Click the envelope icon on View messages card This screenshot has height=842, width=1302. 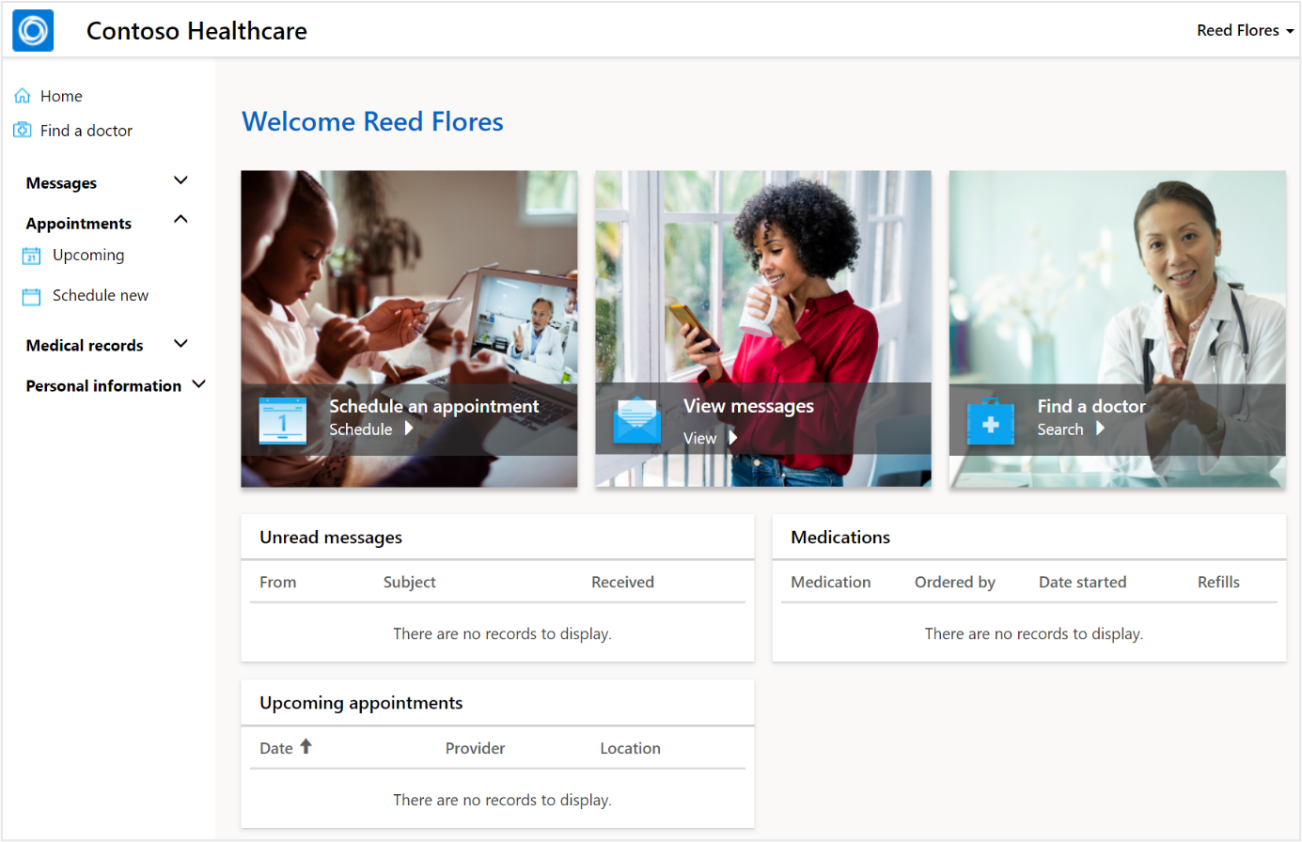pos(637,420)
